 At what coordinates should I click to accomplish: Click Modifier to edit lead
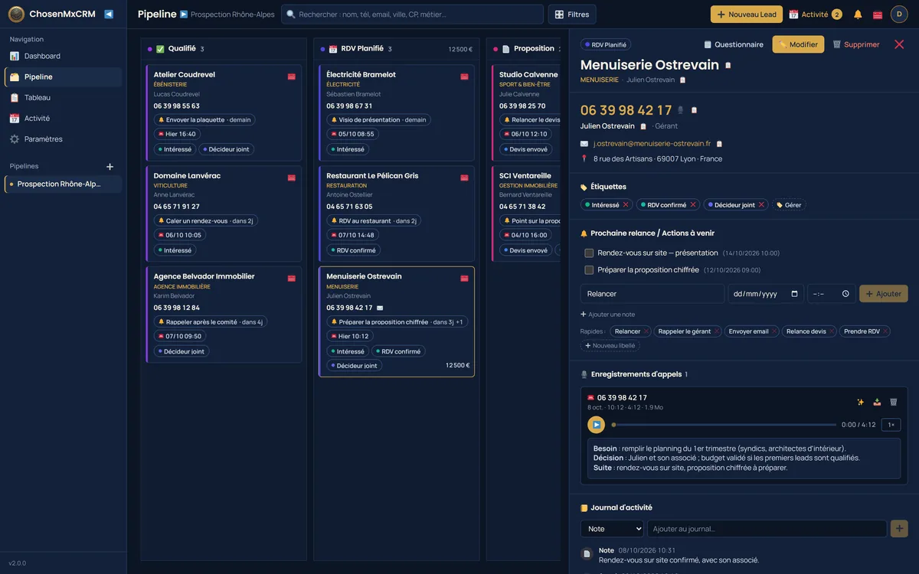click(x=798, y=44)
